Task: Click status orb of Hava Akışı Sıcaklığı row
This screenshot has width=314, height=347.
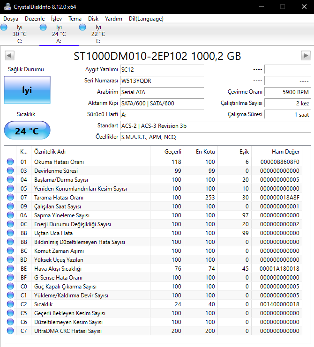Action: point(10,268)
